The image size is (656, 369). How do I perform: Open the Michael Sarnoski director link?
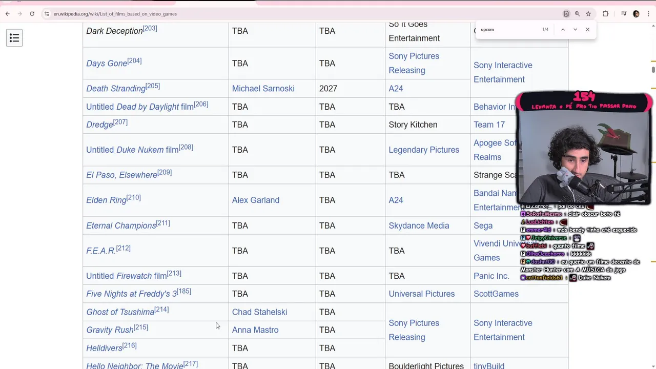click(x=263, y=89)
